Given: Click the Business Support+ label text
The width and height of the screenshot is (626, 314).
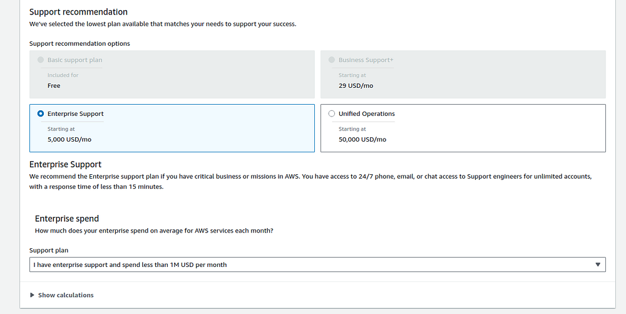Looking at the screenshot, I should (366, 60).
